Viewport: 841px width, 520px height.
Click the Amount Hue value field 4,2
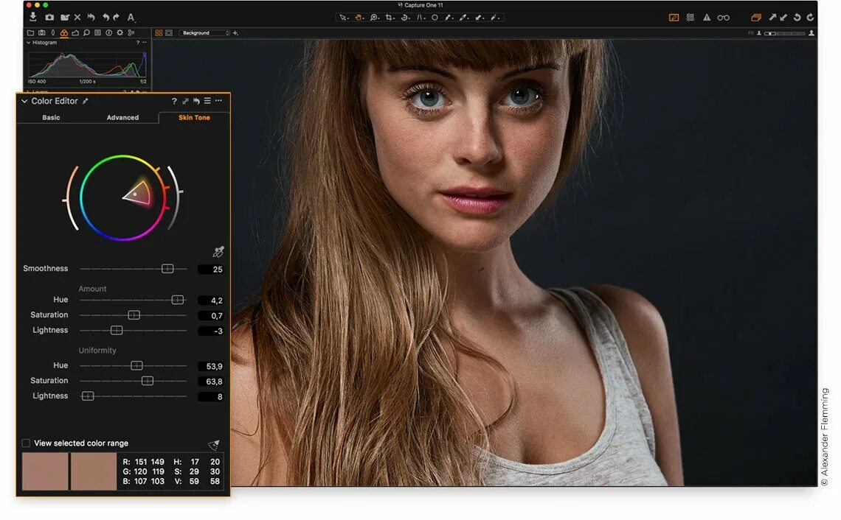pyautogui.click(x=211, y=301)
